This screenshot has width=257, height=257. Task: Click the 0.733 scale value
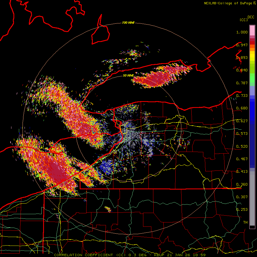[x=242, y=96]
